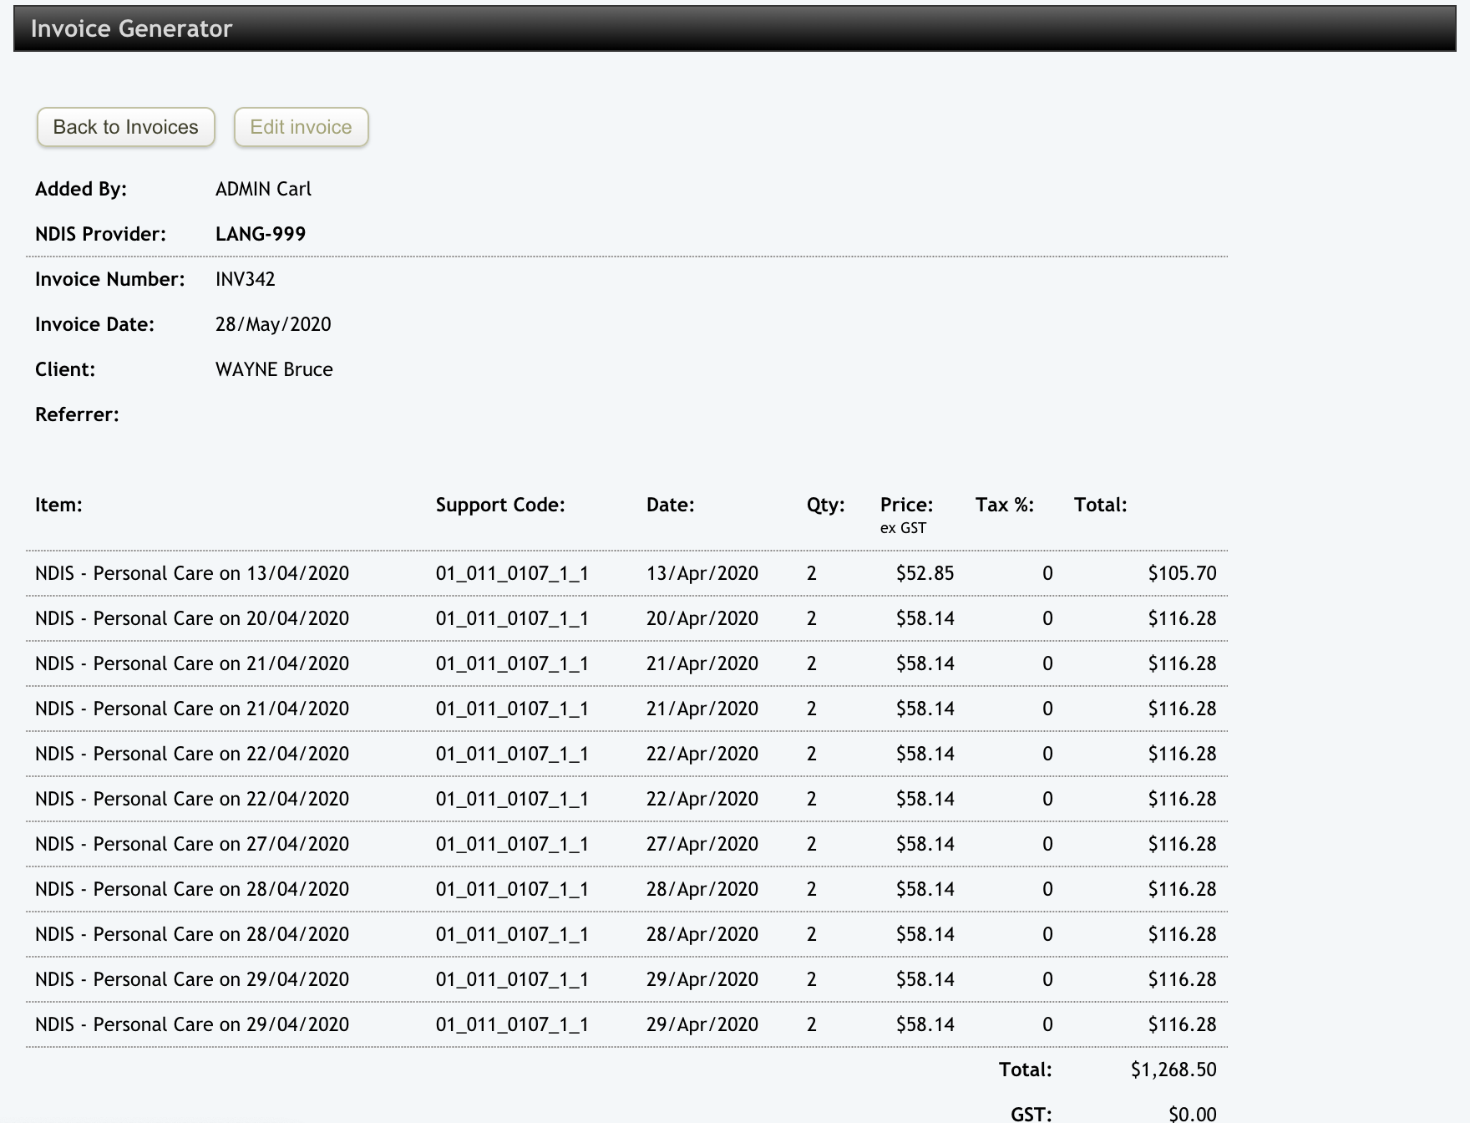
Task: Click the ADMIN Carl added-by value
Action: click(x=263, y=189)
